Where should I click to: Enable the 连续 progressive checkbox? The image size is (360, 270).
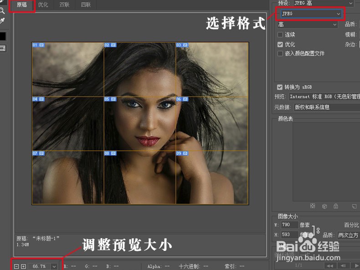coord(280,35)
